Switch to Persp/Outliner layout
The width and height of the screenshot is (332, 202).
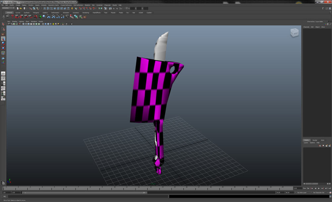tap(3, 84)
